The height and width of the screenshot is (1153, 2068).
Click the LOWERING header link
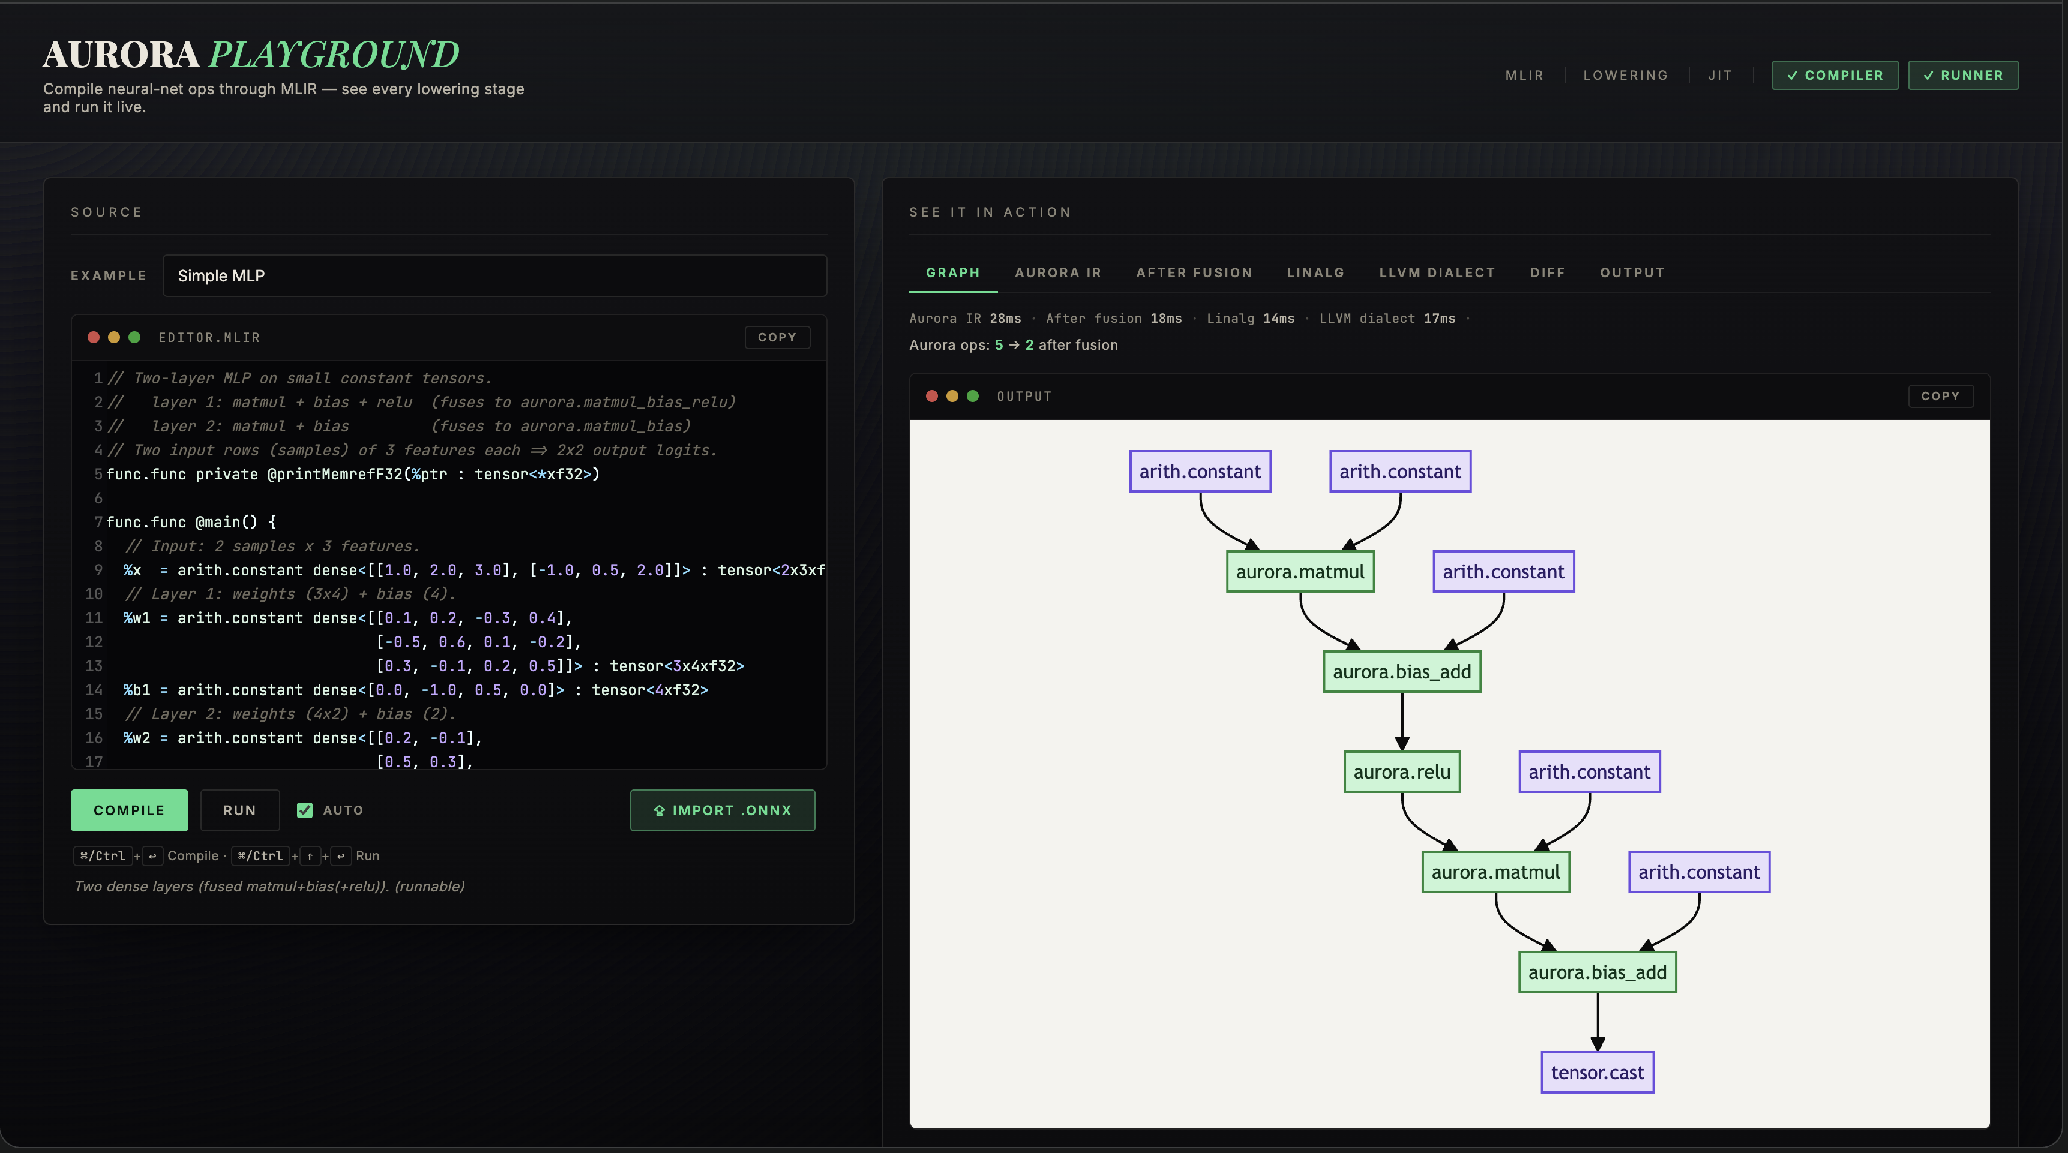1626,76
